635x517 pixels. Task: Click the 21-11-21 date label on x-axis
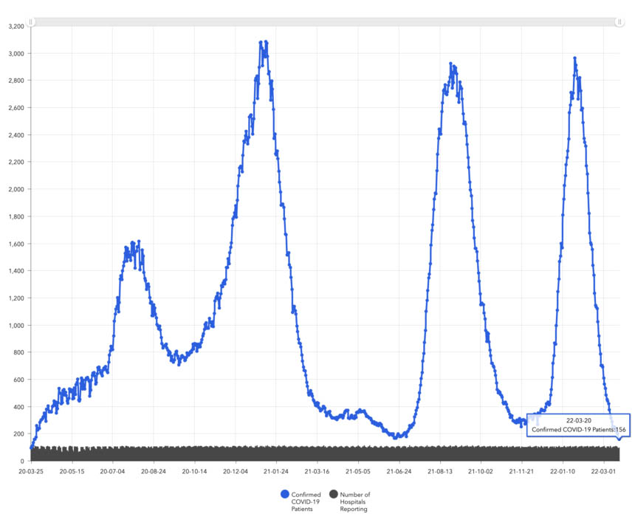(522, 470)
